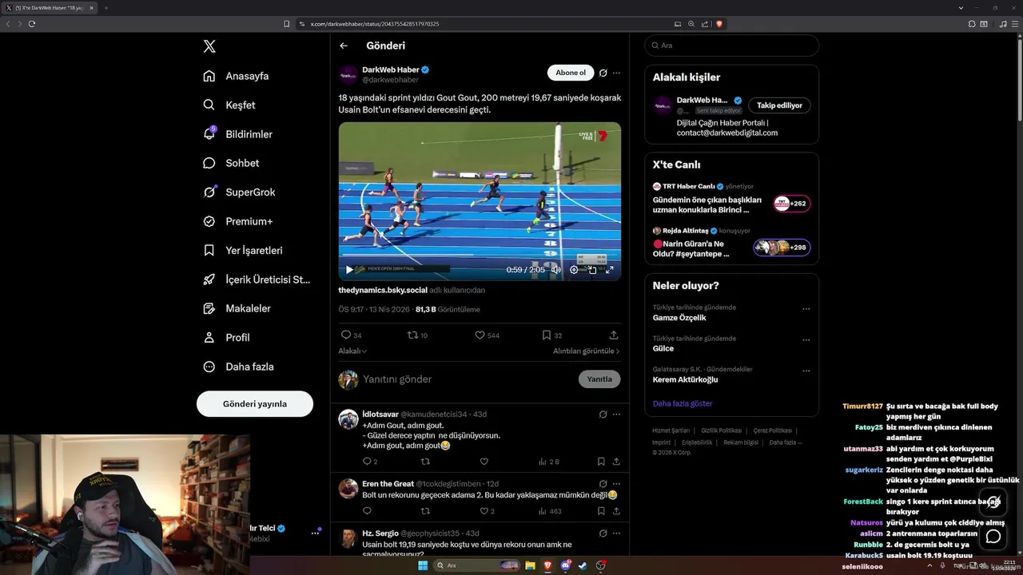Bookmark İdiotsavar's reply
The height and width of the screenshot is (575, 1023).
pos(601,462)
